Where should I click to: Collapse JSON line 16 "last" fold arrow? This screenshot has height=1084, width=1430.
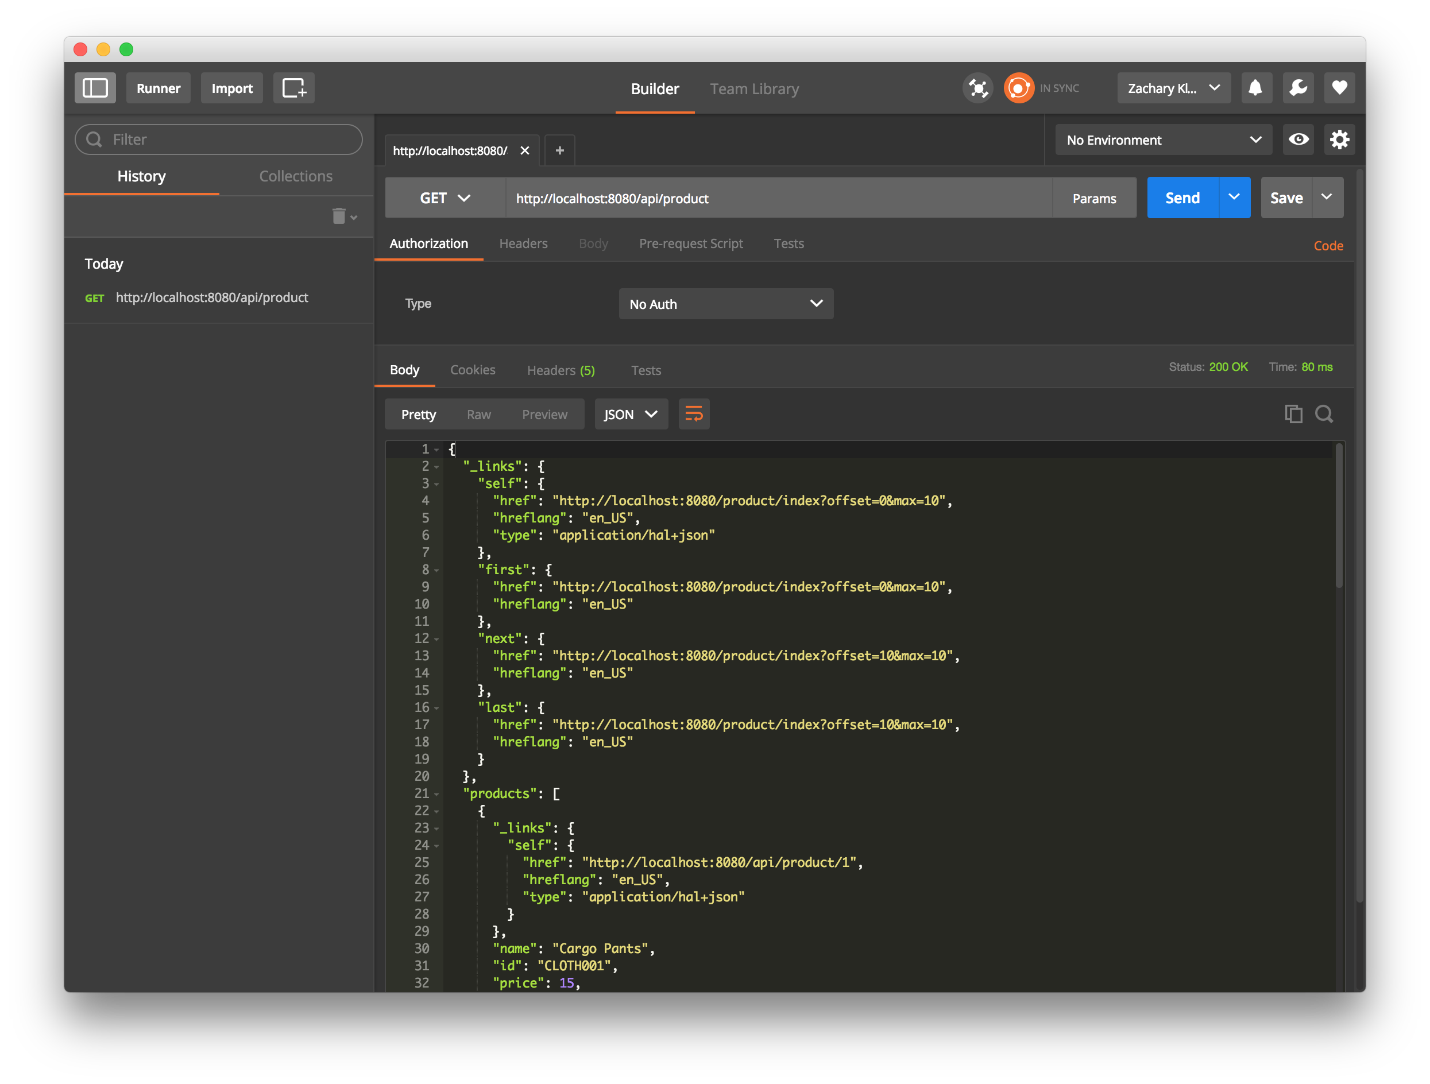click(437, 708)
